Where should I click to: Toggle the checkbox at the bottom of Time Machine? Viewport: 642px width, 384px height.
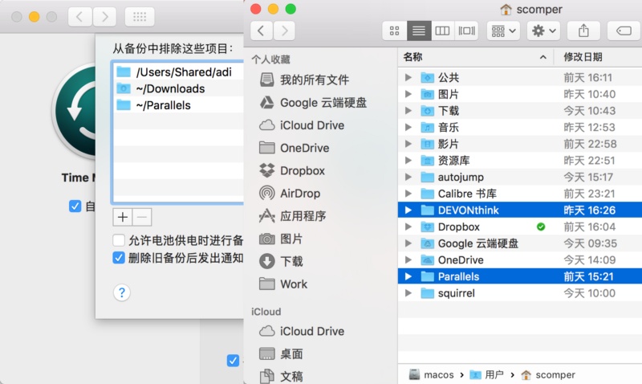point(233,360)
